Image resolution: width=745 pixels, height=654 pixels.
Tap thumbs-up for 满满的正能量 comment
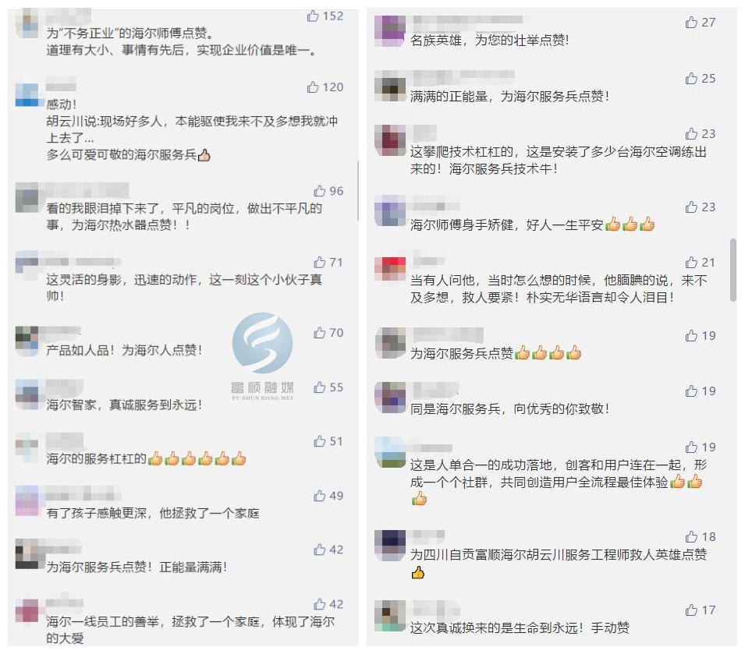coord(691,78)
